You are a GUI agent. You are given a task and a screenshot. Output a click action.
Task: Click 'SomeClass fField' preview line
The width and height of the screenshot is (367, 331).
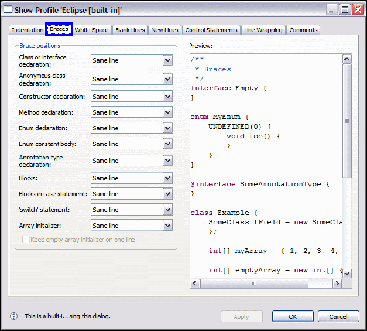275,222
